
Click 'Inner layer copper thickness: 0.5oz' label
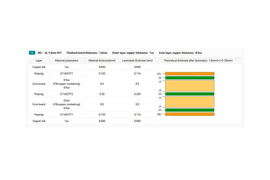point(180,53)
